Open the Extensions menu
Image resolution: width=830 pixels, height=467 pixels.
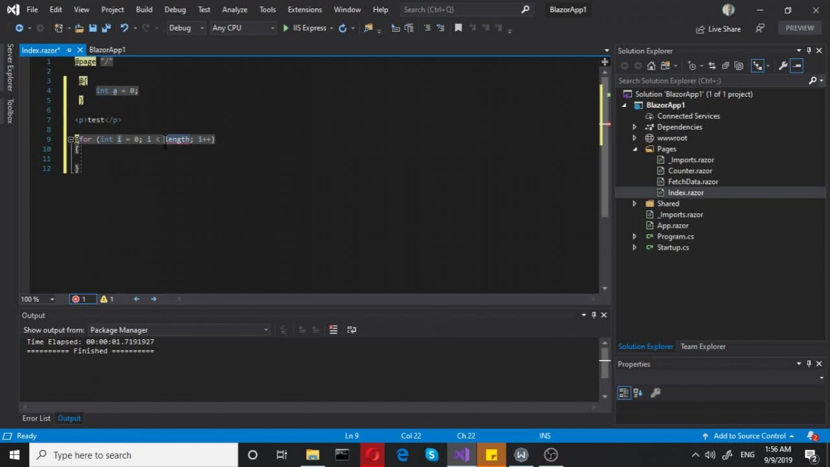click(304, 9)
